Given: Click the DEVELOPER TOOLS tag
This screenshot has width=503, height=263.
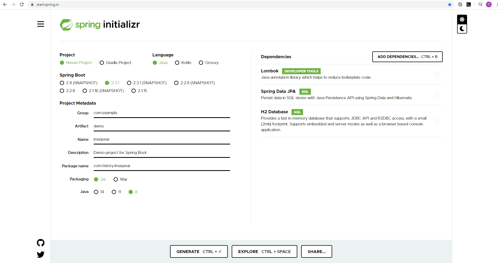Looking at the screenshot, I should pos(301,71).
